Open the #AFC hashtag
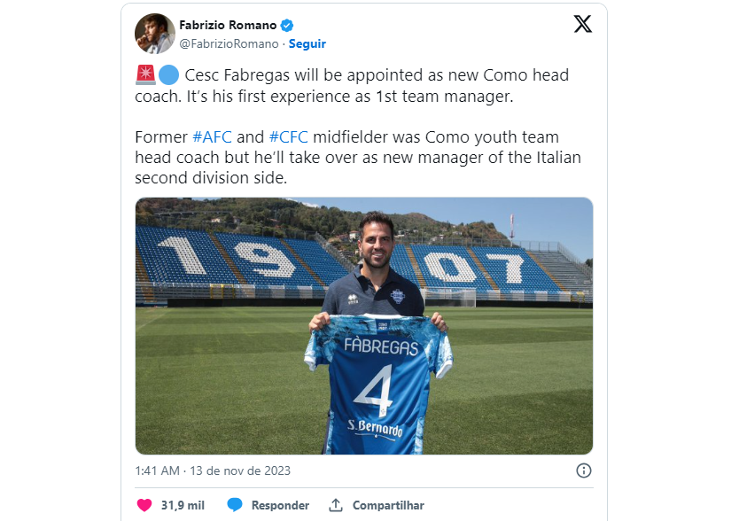739x521 pixels. click(214, 137)
